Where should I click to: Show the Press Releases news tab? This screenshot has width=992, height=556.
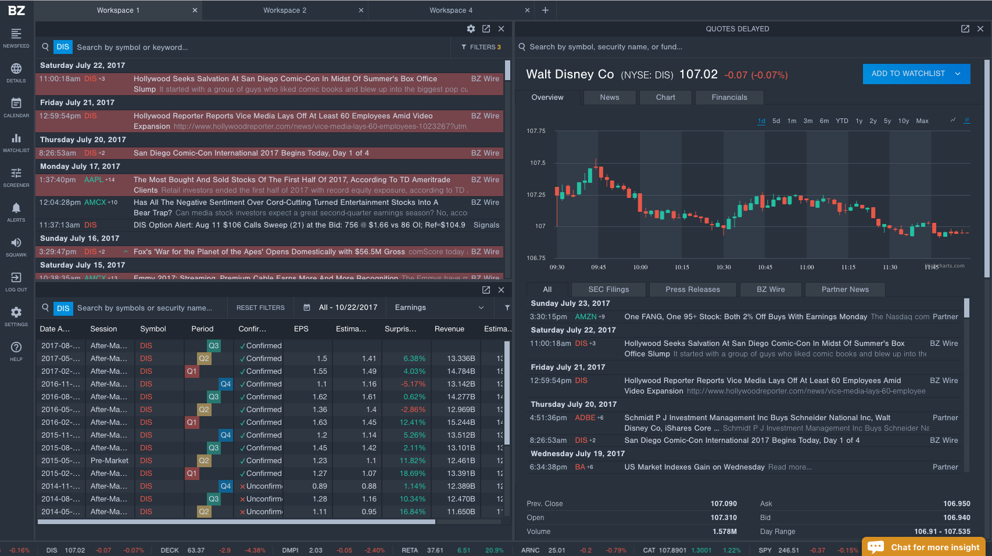tap(693, 290)
